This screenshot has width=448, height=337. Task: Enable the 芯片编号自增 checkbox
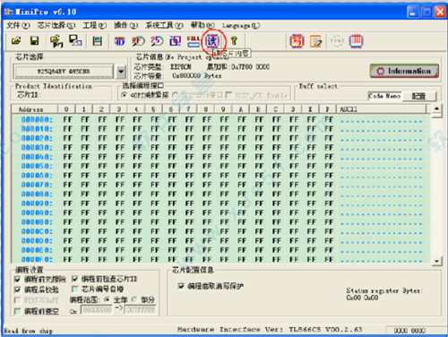(75, 289)
